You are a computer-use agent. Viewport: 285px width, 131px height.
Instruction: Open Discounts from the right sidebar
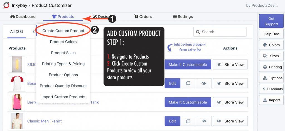(271, 89)
